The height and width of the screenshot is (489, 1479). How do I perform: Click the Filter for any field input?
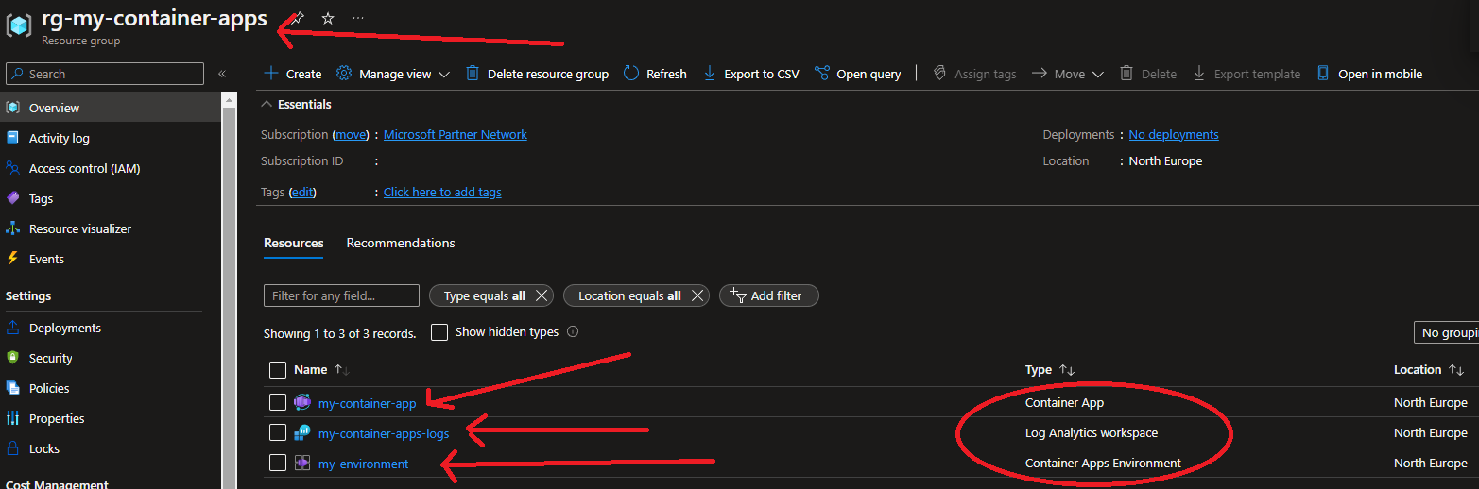pos(341,295)
